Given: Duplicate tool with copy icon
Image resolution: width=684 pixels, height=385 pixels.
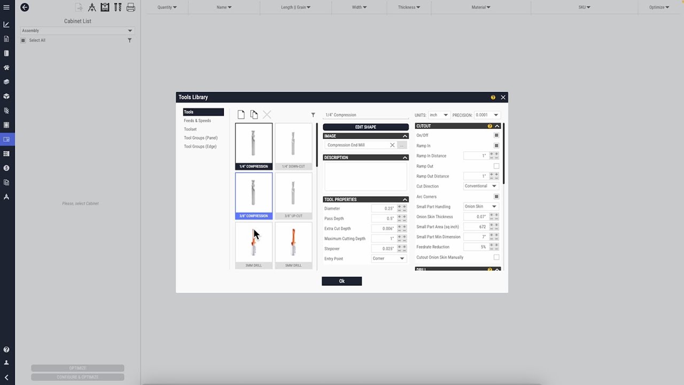Looking at the screenshot, I should (254, 114).
